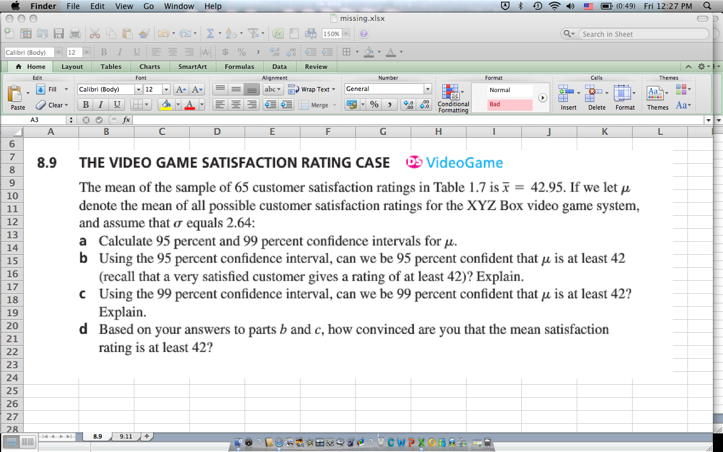
Task: Apply the Bad cell style swatch
Action: tap(510, 105)
